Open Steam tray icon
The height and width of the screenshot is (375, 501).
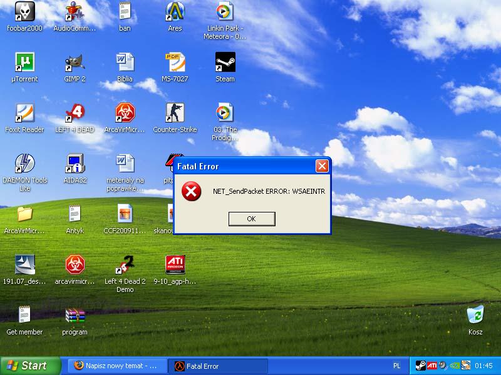(x=420, y=366)
